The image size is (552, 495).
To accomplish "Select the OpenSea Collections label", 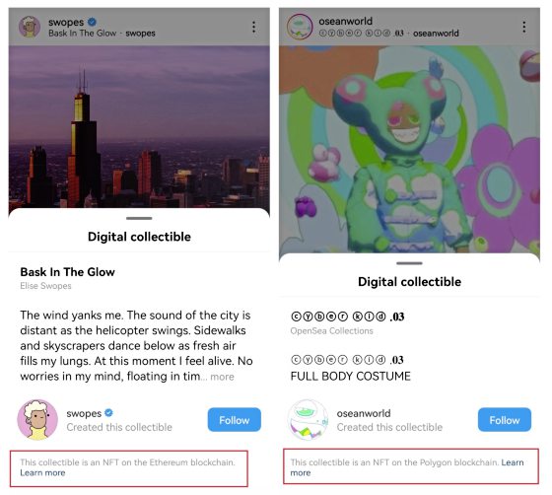I will click(x=331, y=331).
